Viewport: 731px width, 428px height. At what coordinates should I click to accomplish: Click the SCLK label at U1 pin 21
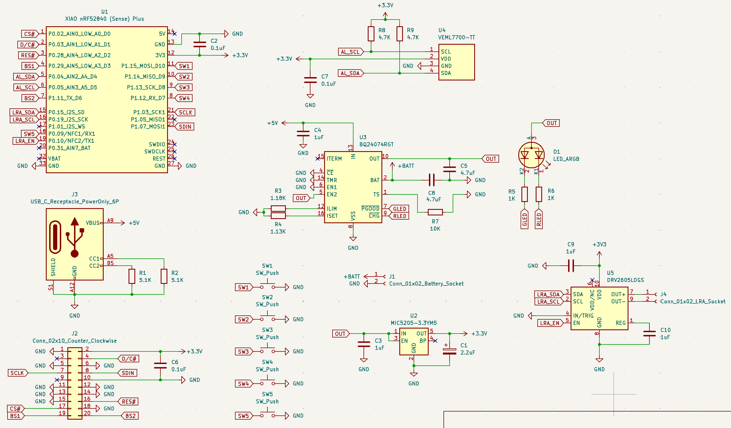[185, 113]
